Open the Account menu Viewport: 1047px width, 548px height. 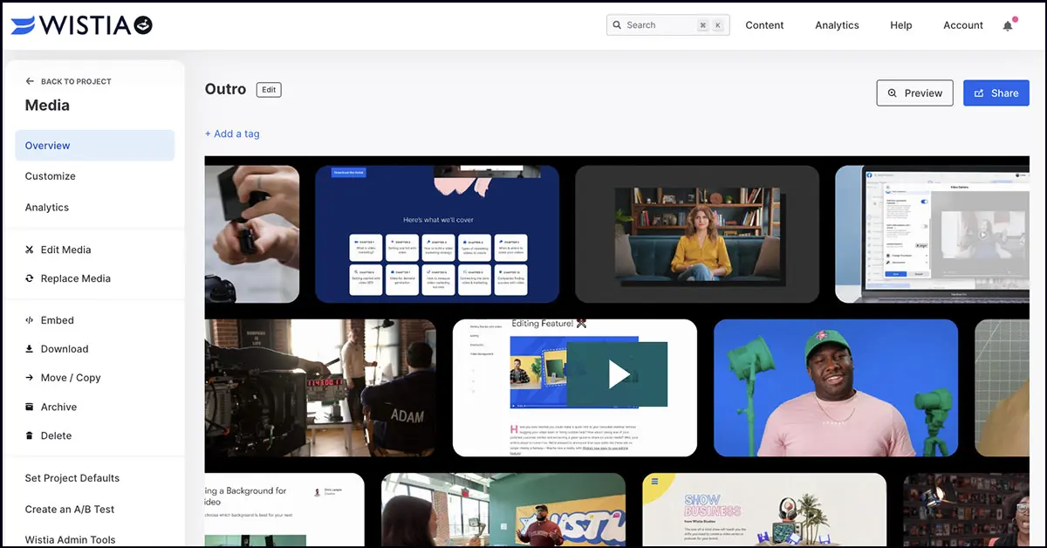pyautogui.click(x=962, y=25)
